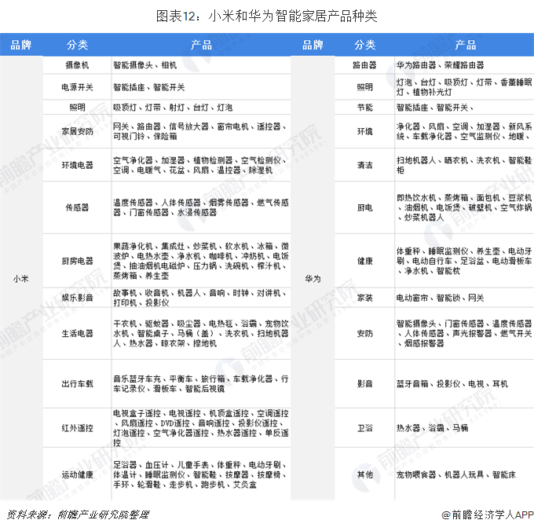
Task: Select the 小米 电源开关 products cell
Action: point(201,87)
